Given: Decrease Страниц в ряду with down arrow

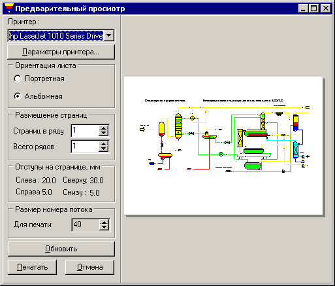Looking at the screenshot, I should coord(104,134).
